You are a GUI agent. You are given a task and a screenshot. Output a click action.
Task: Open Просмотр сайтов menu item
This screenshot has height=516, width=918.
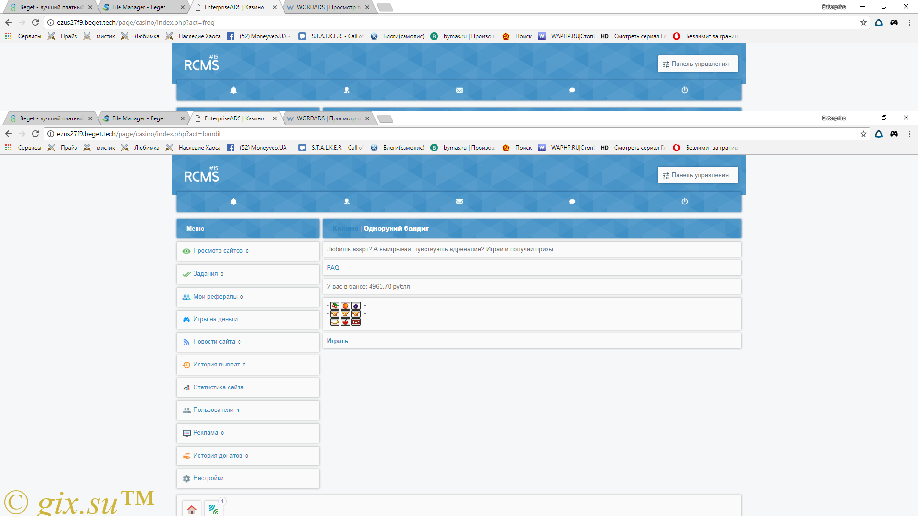(x=248, y=251)
